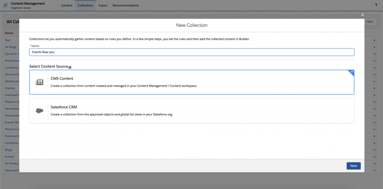Switch to the Collections tab
Viewport: 383px width, 189px height.
pos(85,5)
